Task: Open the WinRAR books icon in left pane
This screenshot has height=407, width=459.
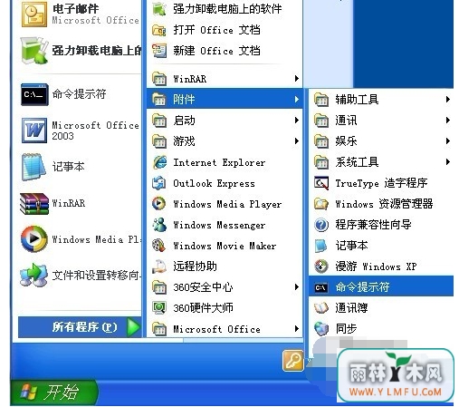Action: pos(34,204)
